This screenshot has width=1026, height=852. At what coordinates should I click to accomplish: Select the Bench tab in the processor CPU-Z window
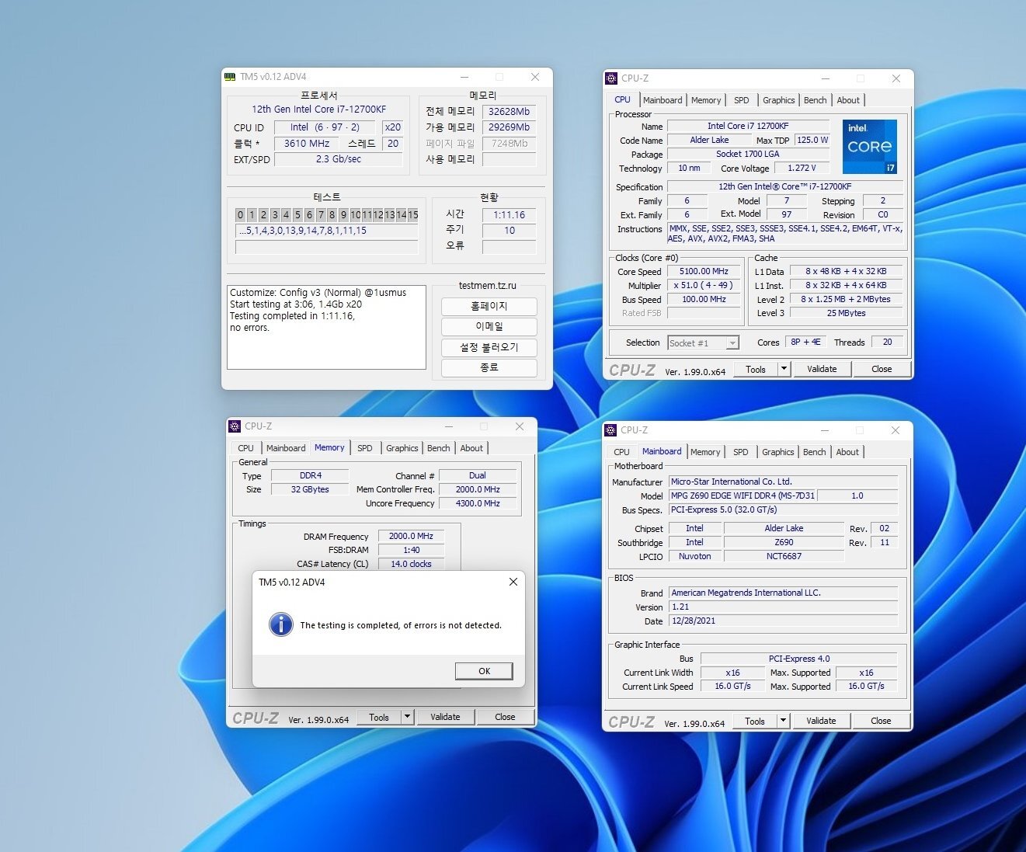pyautogui.click(x=816, y=100)
